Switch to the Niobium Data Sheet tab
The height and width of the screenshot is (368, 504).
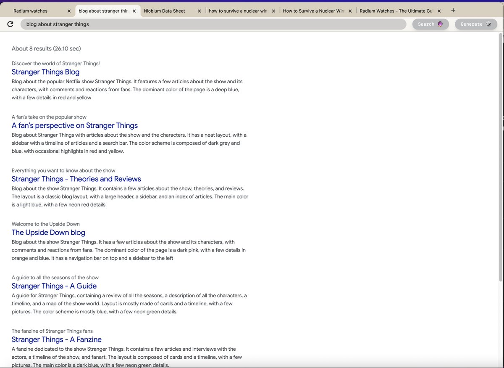pyautogui.click(x=164, y=11)
